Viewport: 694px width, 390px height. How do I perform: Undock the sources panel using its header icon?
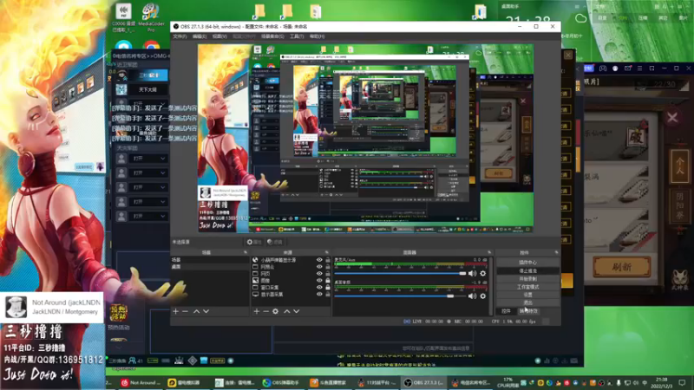[327, 252]
